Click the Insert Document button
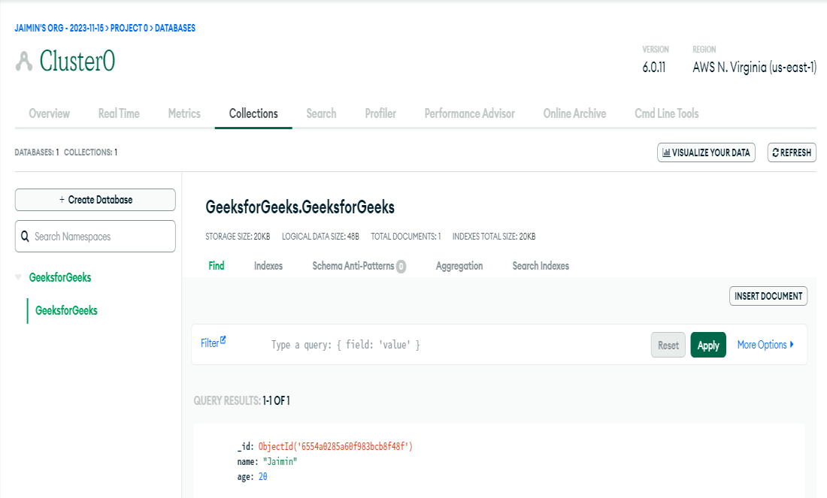This screenshot has width=827, height=498. pyautogui.click(x=768, y=296)
